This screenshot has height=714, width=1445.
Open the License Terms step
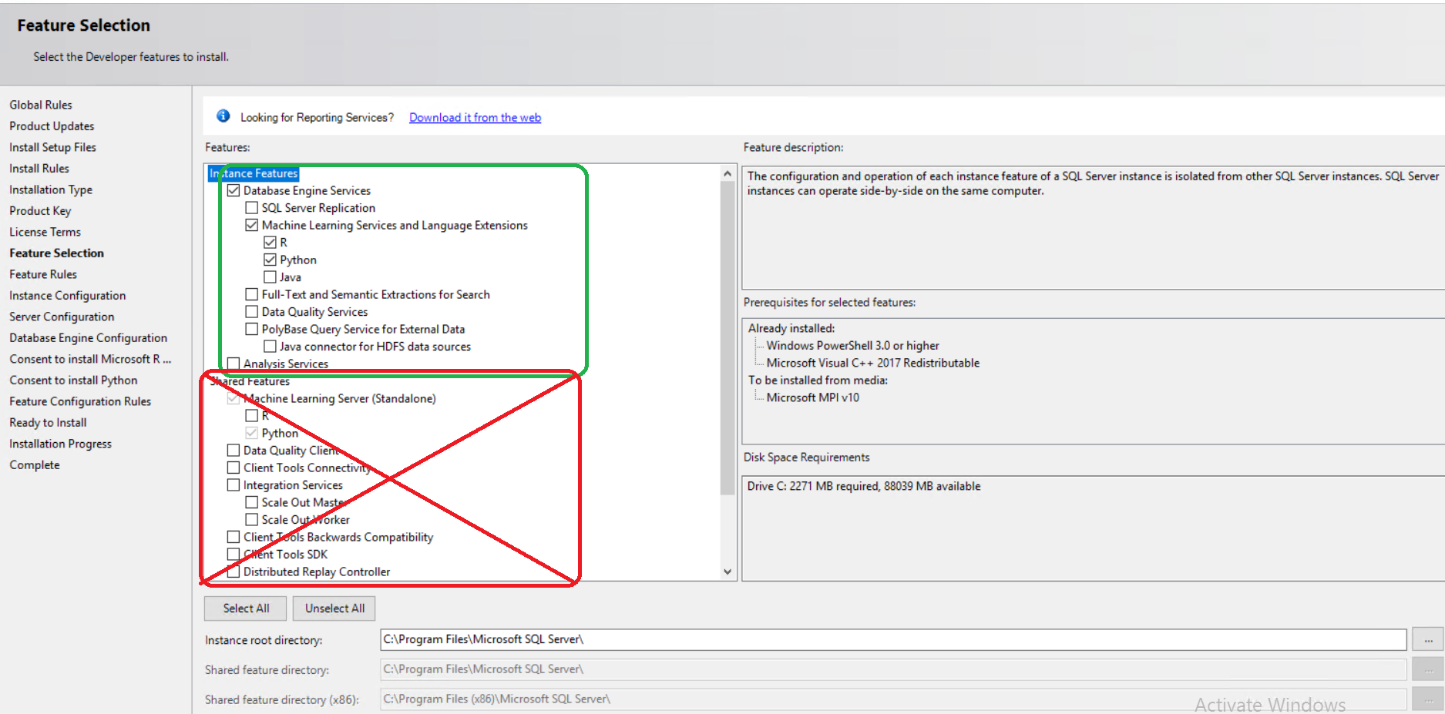tap(45, 232)
